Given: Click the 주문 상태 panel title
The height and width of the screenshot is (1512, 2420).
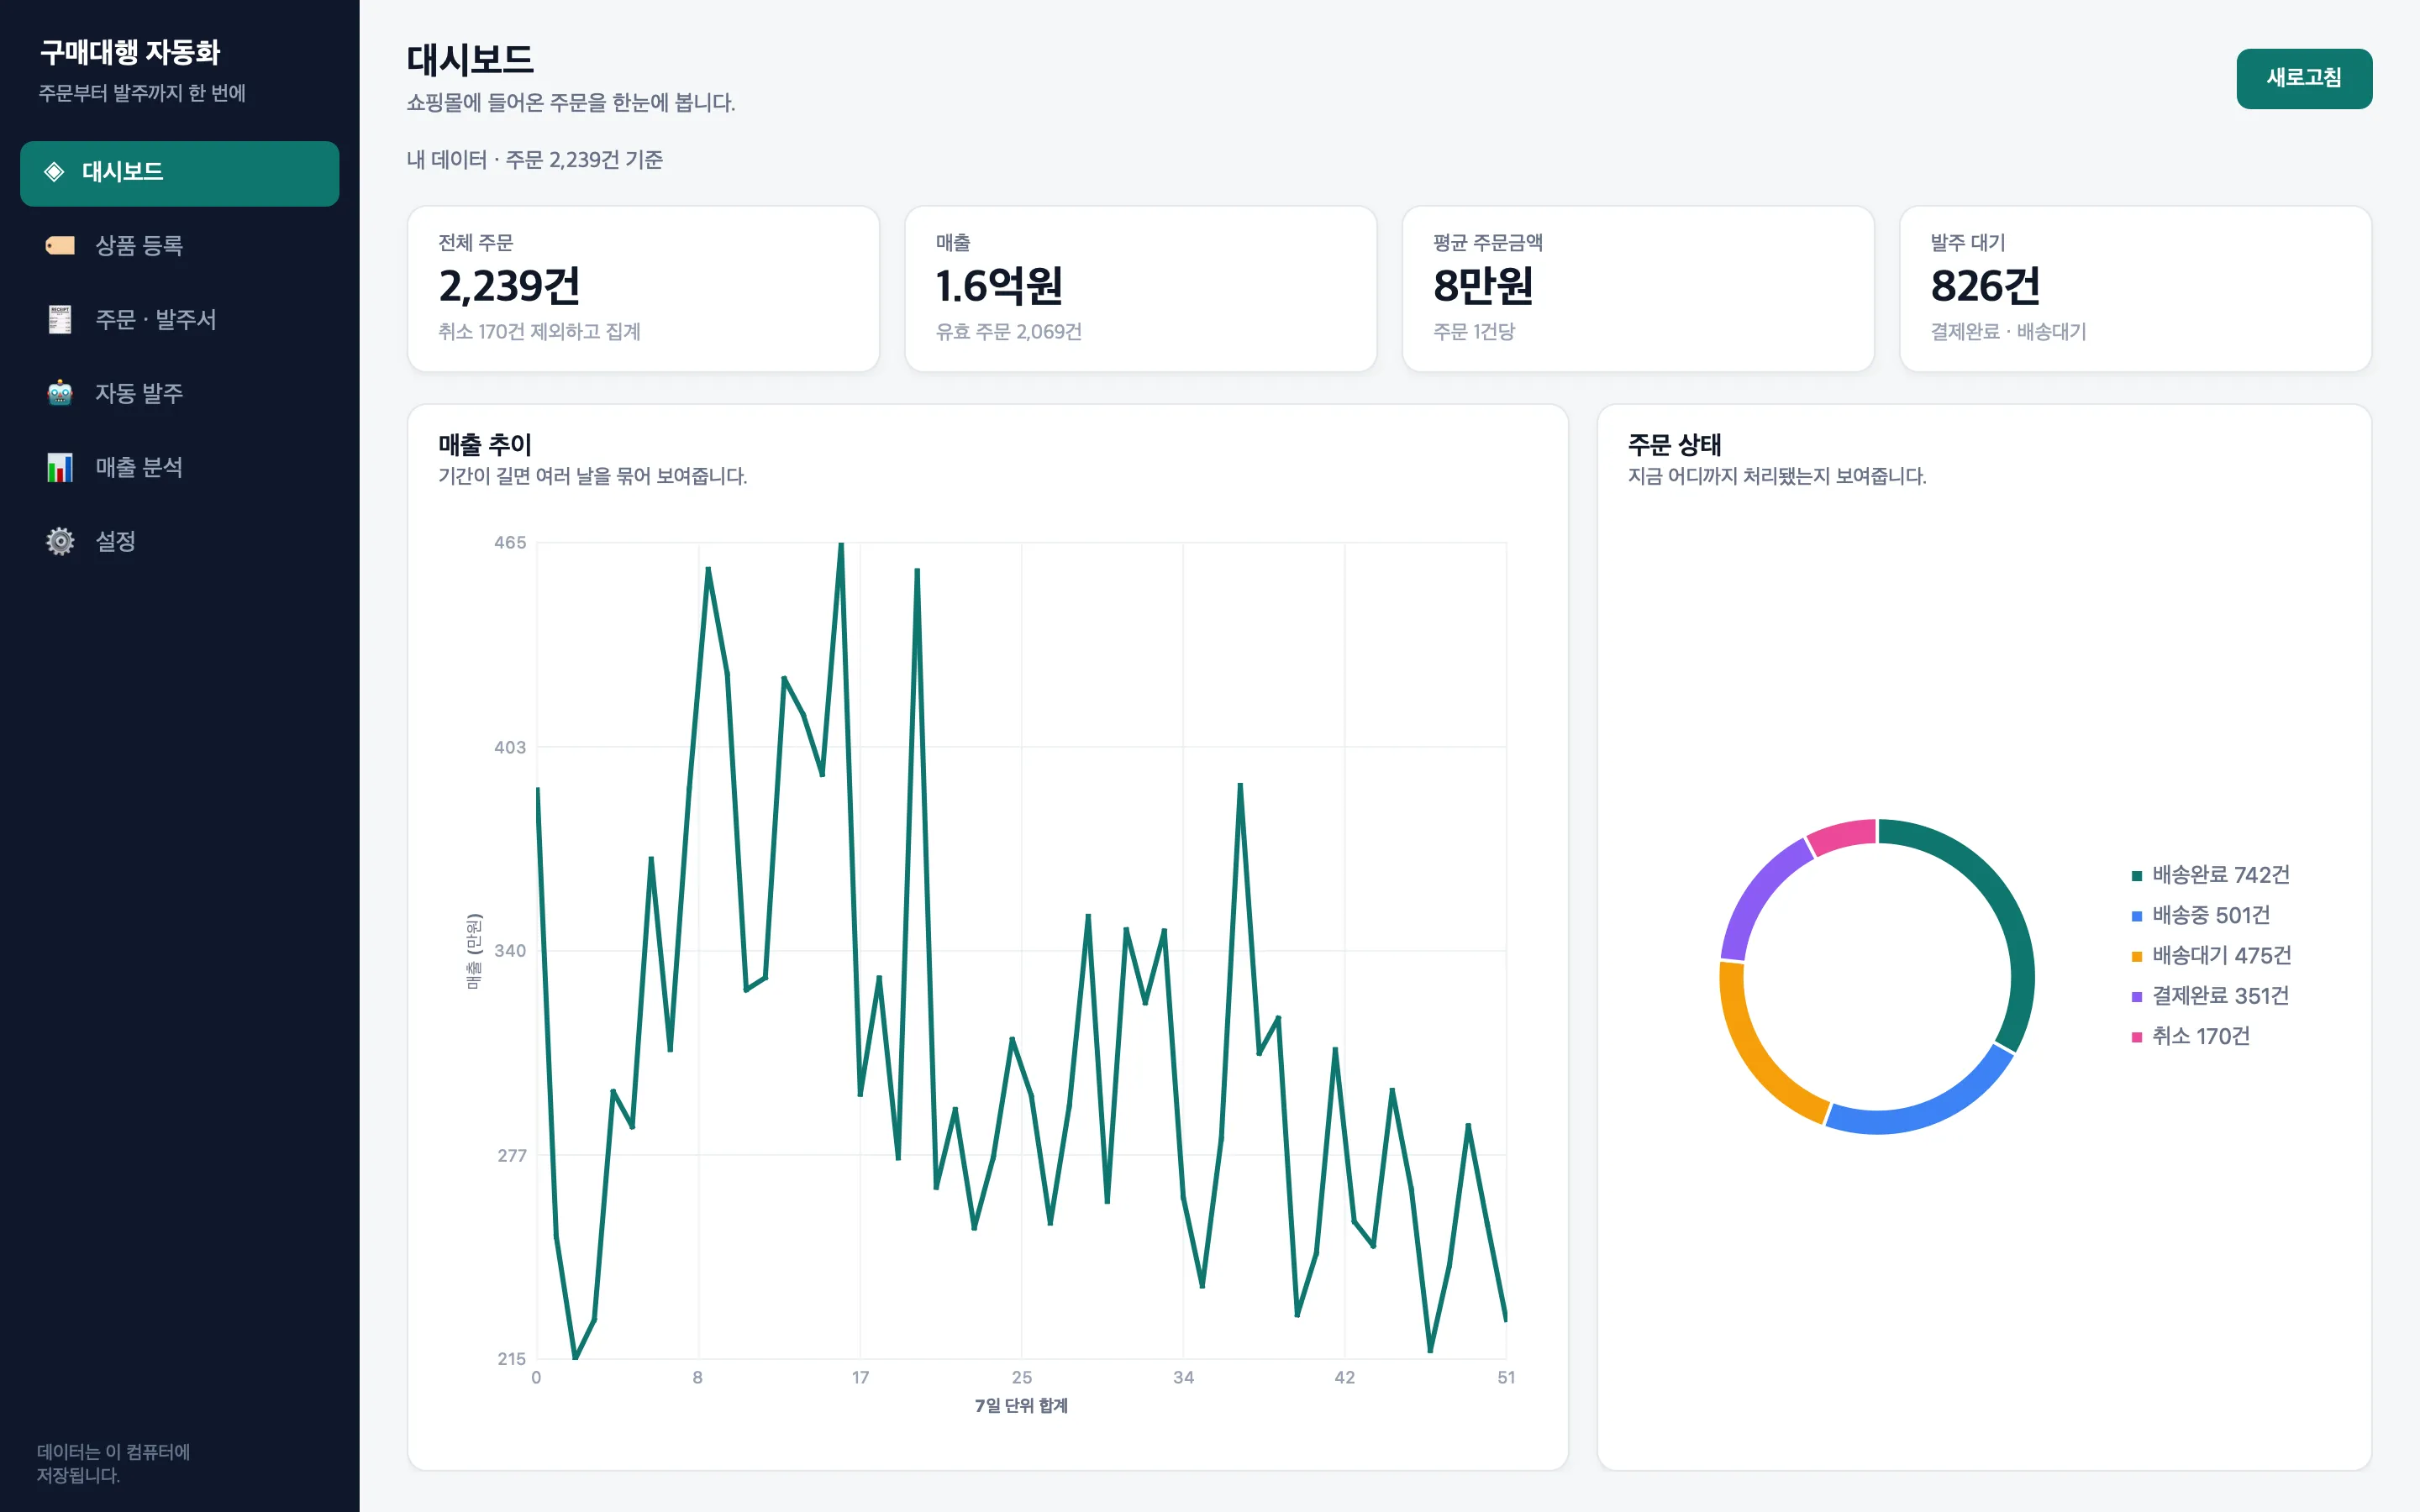Looking at the screenshot, I should point(1674,445).
